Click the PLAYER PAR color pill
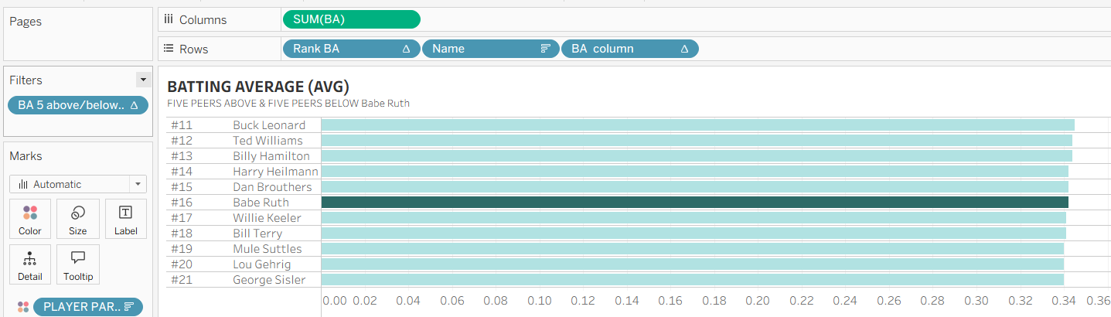 click(87, 307)
